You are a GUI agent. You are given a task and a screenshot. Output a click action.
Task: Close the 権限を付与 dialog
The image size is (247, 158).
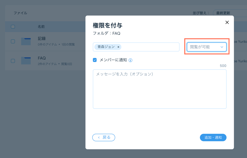(x=227, y=22)
